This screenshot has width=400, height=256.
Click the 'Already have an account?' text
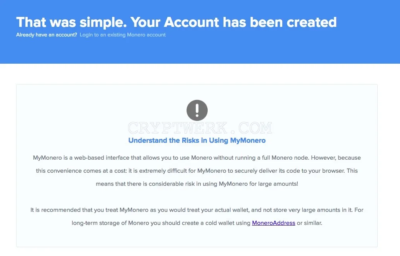[x=47, y=35]
